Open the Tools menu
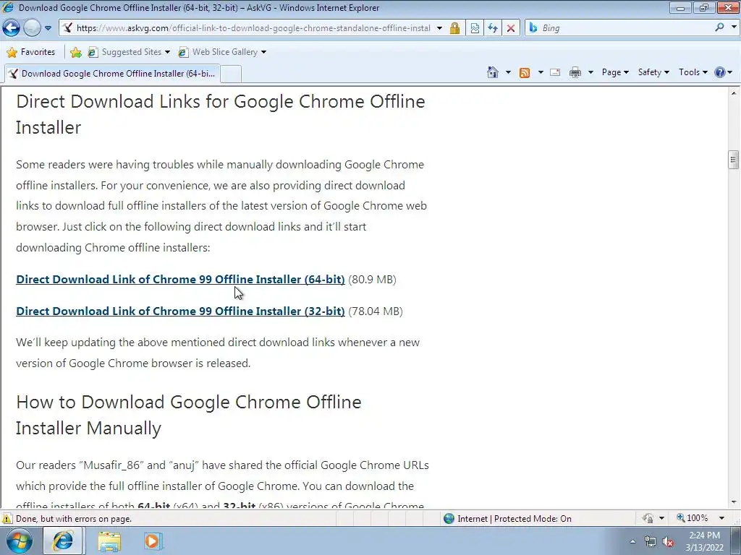This screenshot has width=741, height=555. (693, 72)
